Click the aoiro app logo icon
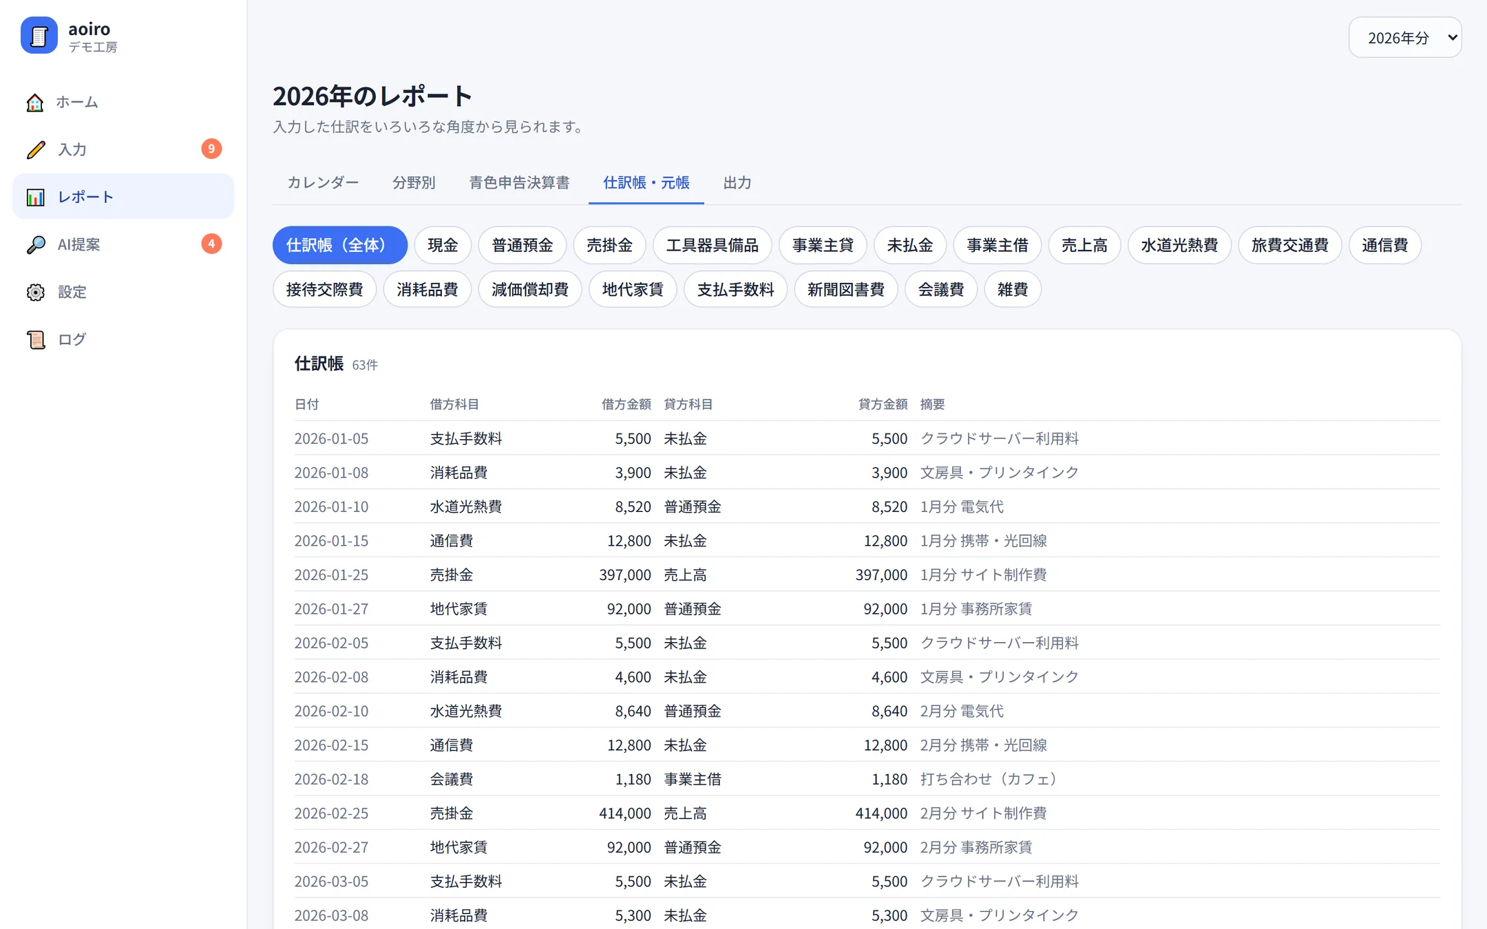 pyautogui.click(x=39, y=35)
